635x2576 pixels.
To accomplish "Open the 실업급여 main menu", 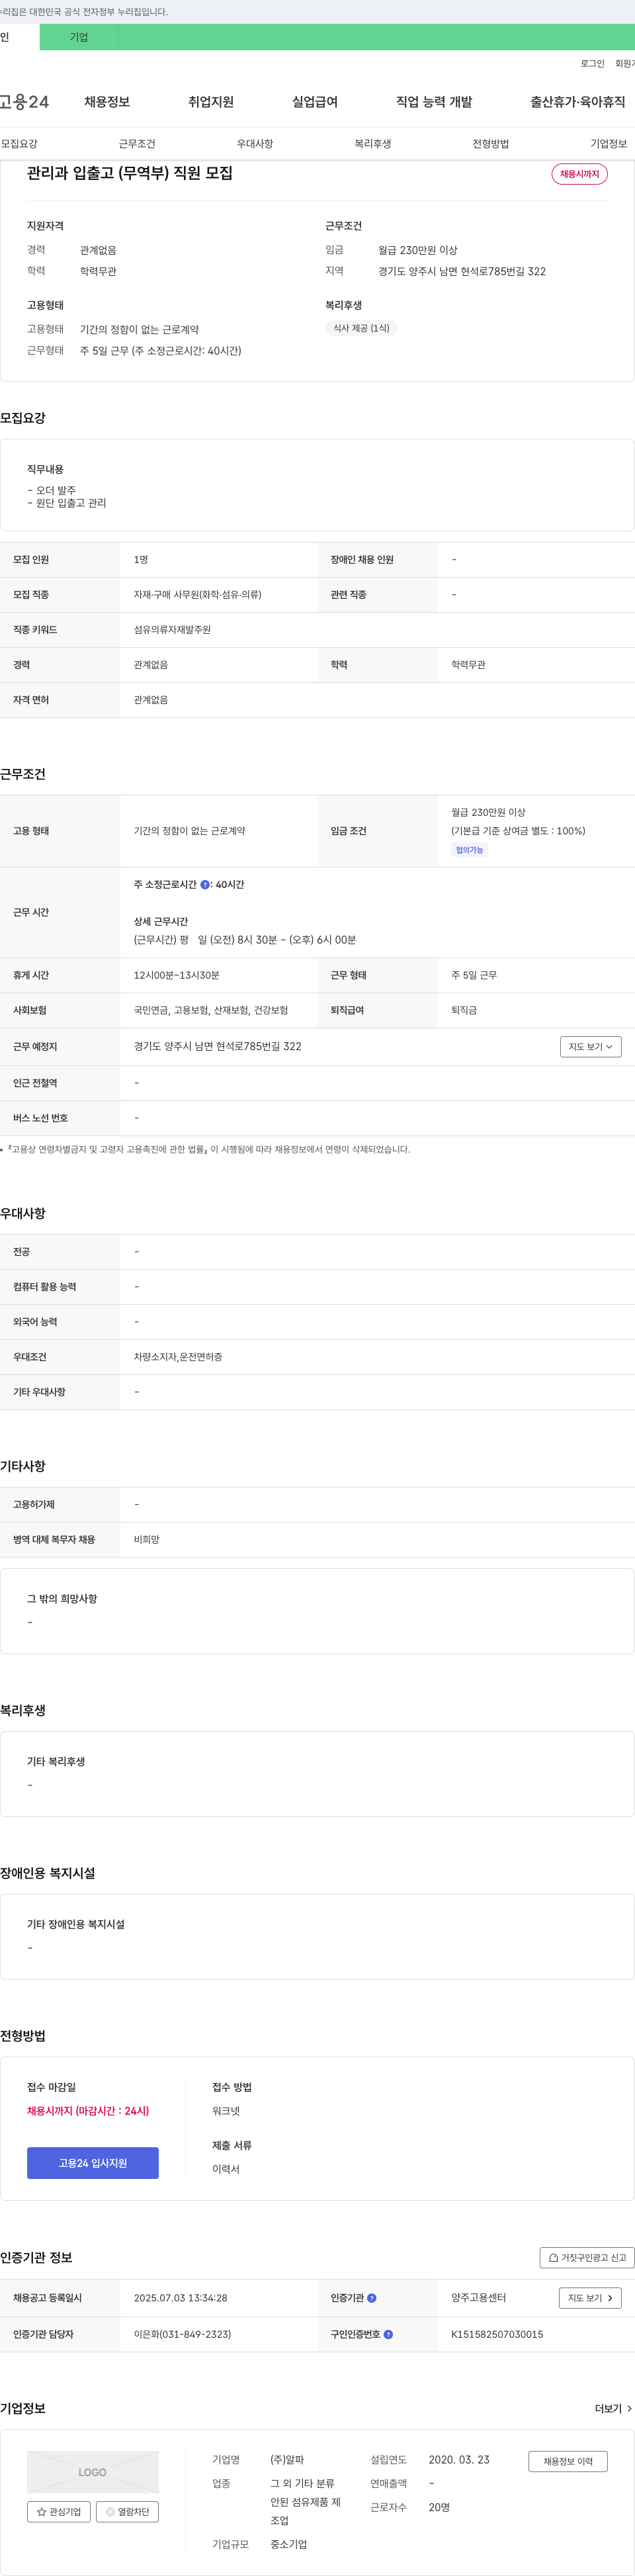I will click(x=315, y=102).
